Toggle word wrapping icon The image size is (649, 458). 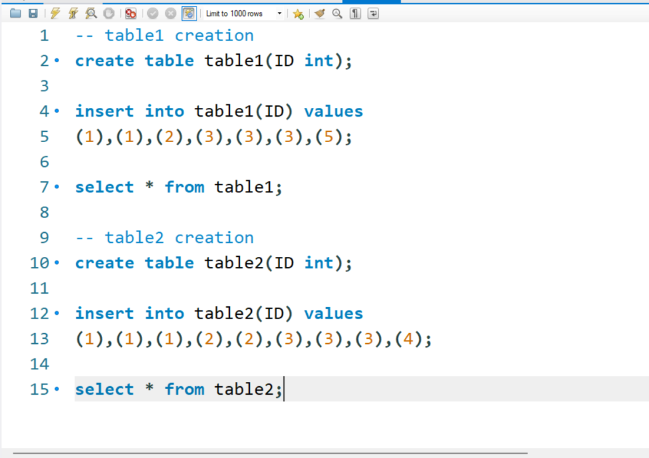pyautogui.click(x=373, y=14)
